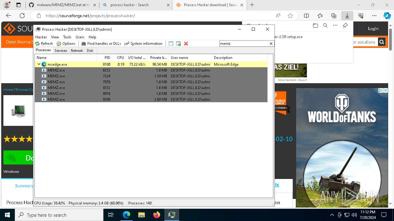Select MEMZ.exe with PID 8388
This screenshot has height=221, width=394.
151,99
